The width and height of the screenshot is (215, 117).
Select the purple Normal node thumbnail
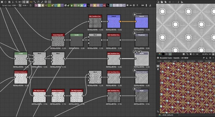coord(114,22)
